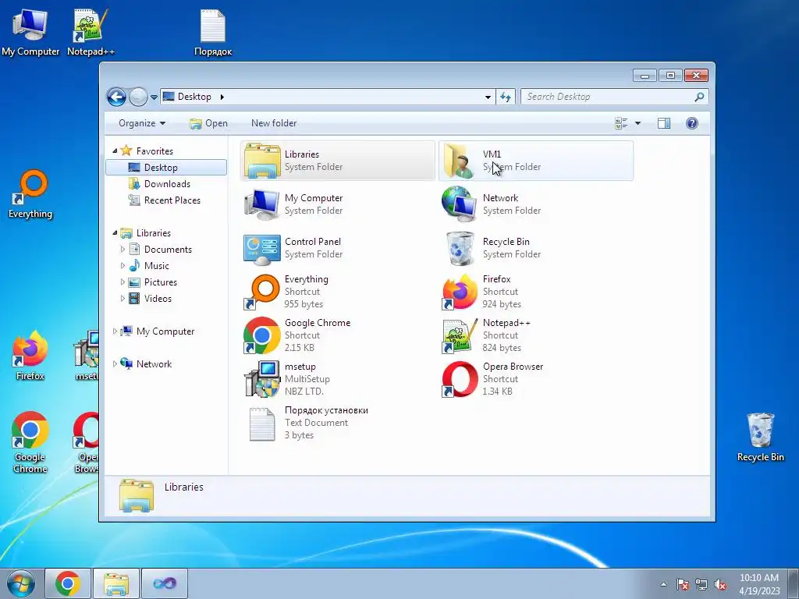Select Videos library in sidebar
Image resolution: width=799 pixels, height=599 pixels.
pos(158,299)
